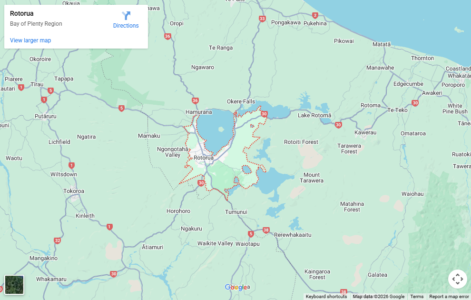Select the highway 38 shield near Rerewhakaaitu
The image size is (471, 300).
[266, 230]
